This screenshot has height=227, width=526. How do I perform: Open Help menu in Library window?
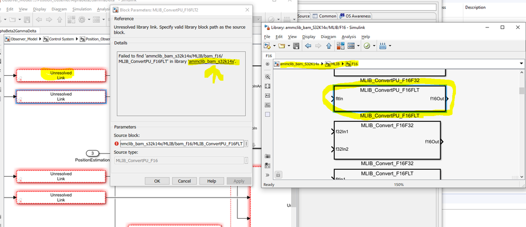tap(365, 36)
